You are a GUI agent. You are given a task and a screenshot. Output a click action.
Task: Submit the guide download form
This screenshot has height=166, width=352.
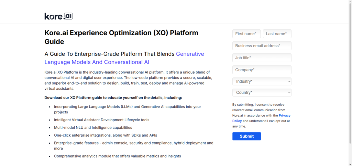coord(246,136)
